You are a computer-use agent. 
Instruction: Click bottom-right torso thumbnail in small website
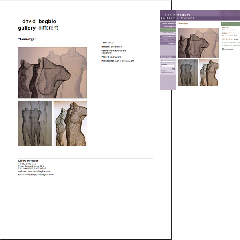pyautogui.click(x=209, y=72)
